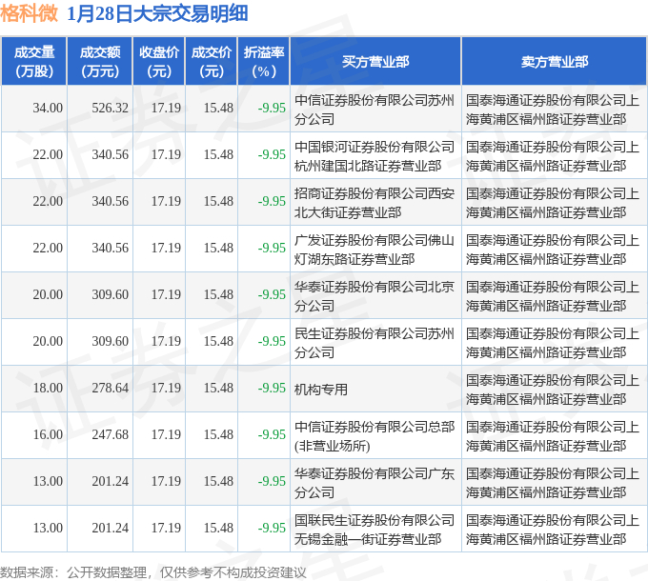Click buyer 招商证券西安北大街证券营业部
The height and width of the screenshot is (581, 648).
pos(375,203)
